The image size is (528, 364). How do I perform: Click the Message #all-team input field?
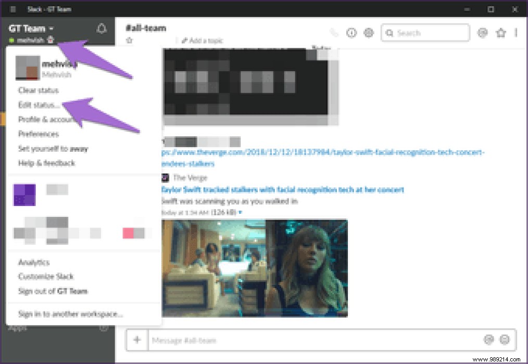(260, 340)
